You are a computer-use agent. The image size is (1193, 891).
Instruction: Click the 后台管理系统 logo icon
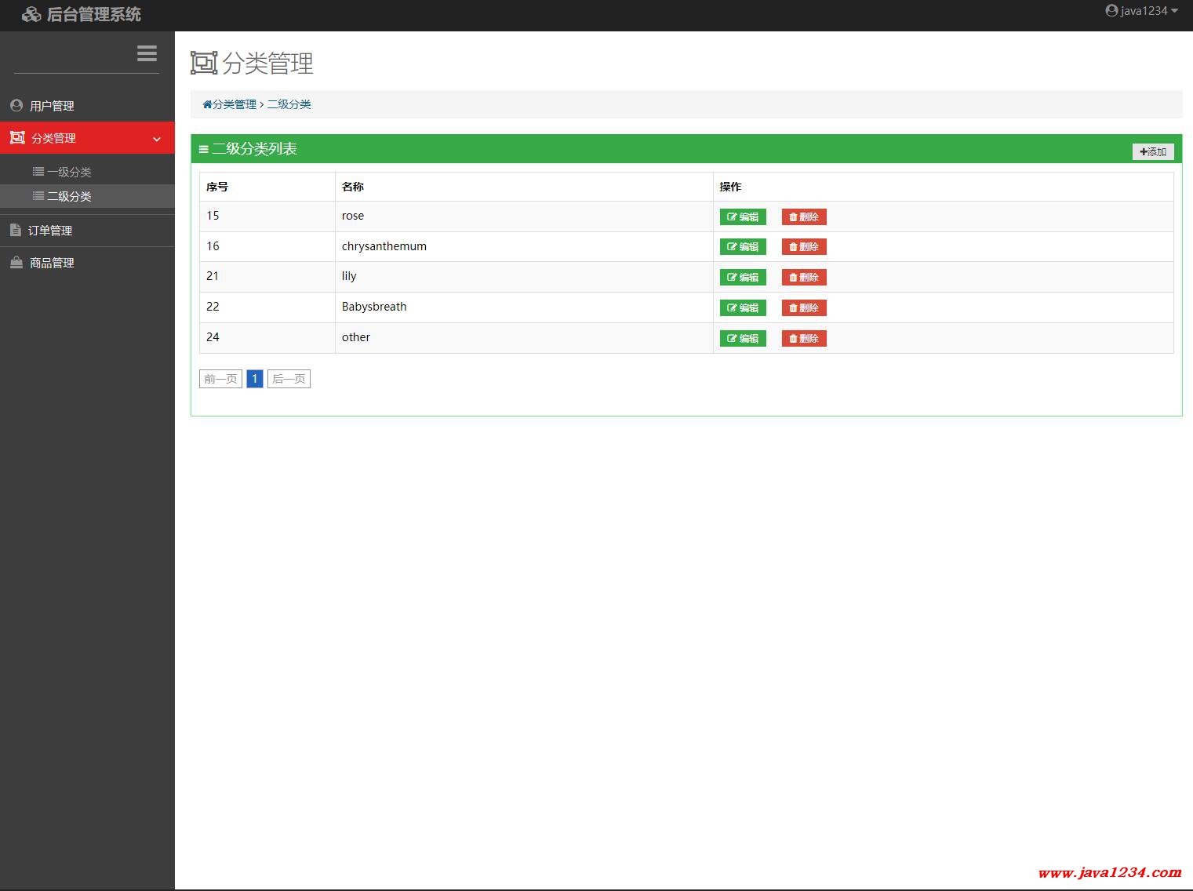(x=31, y=14)
